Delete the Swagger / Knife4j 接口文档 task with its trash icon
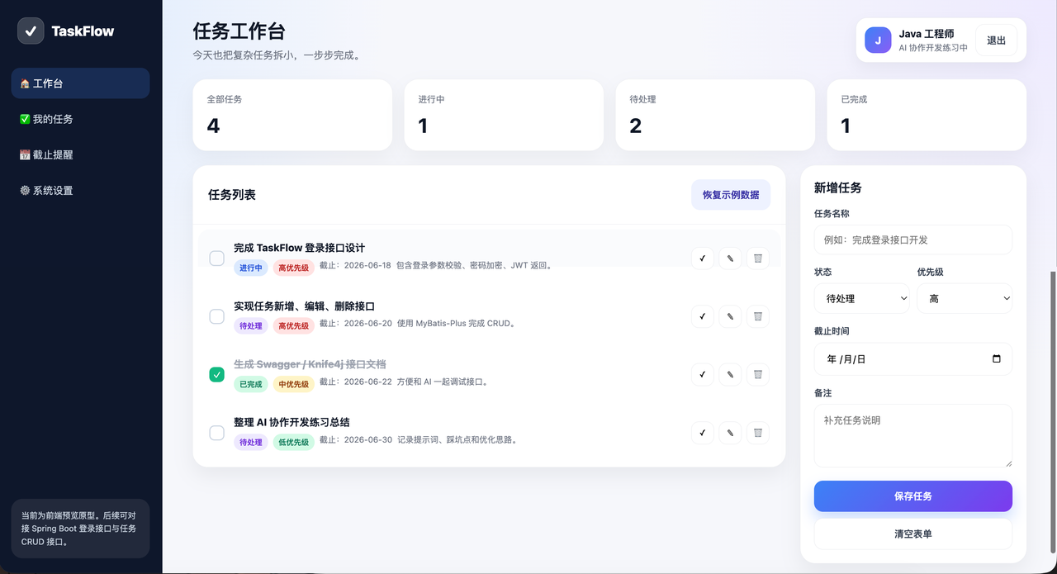1057x574 pixels. [x=758, y=374]
